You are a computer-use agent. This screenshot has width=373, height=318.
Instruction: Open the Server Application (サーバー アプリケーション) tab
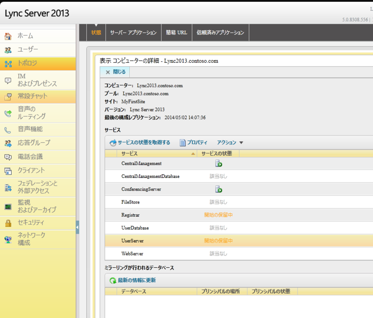pos(133,33)
